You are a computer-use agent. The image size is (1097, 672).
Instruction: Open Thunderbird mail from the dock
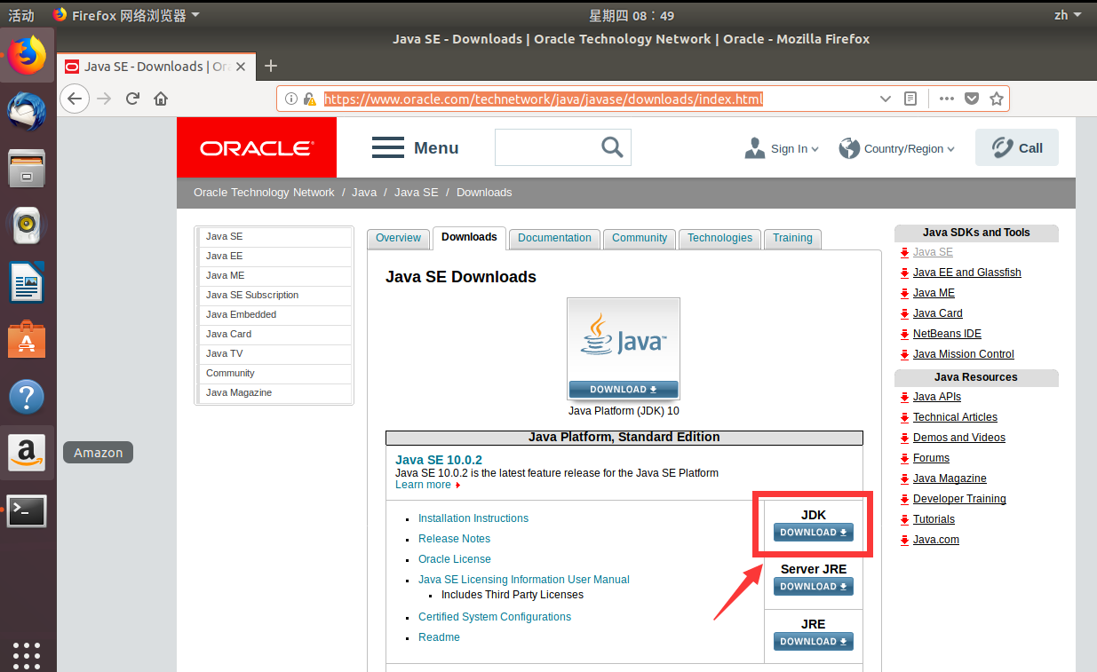pyautogui.click(x=27, y=111)
